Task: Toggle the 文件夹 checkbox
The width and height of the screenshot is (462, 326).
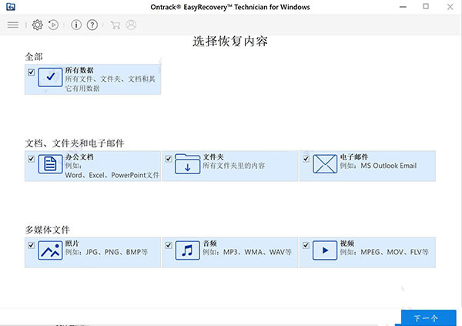Action: click(x=169, y=159)
